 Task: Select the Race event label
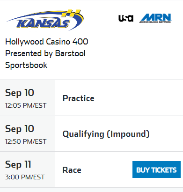click(x=72, y=170)
